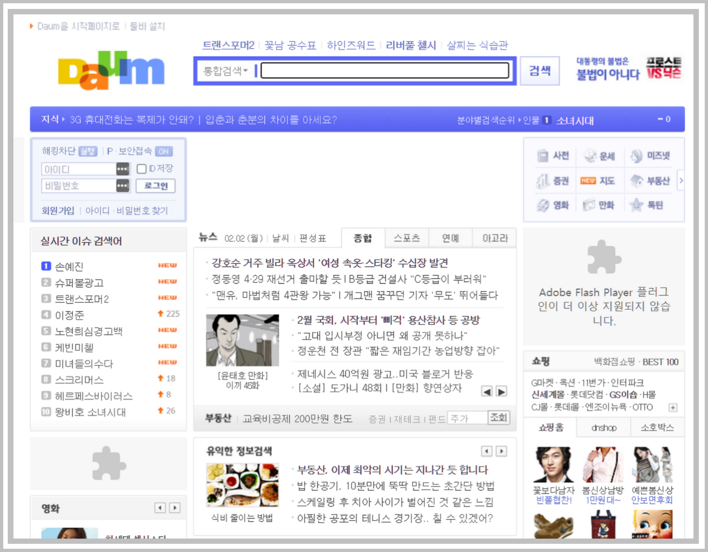Click trending keyword 왕비호 소녀시대

pos(90,412)
